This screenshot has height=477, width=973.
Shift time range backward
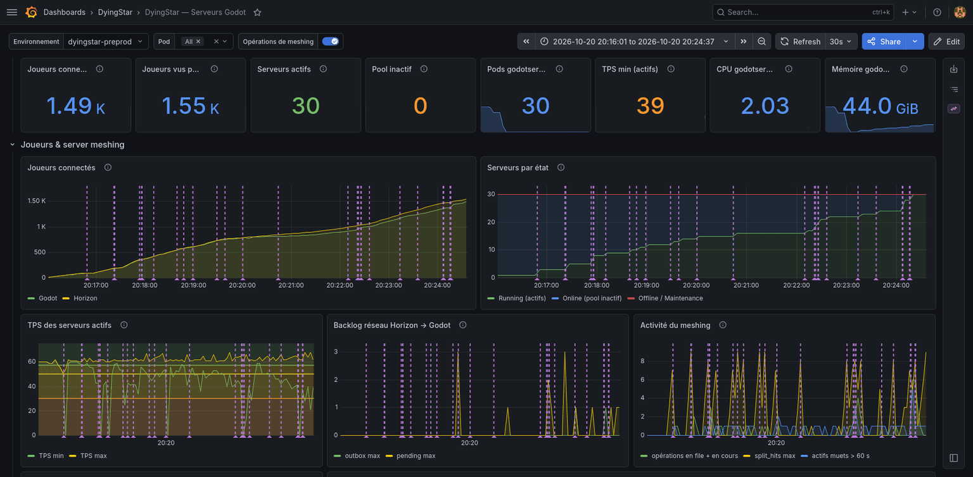click(526, 41)
